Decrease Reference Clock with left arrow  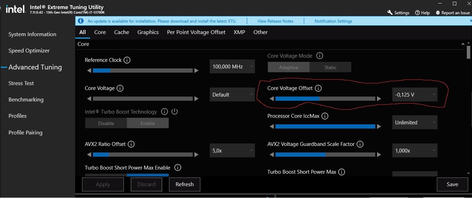[x=89, y=71]
